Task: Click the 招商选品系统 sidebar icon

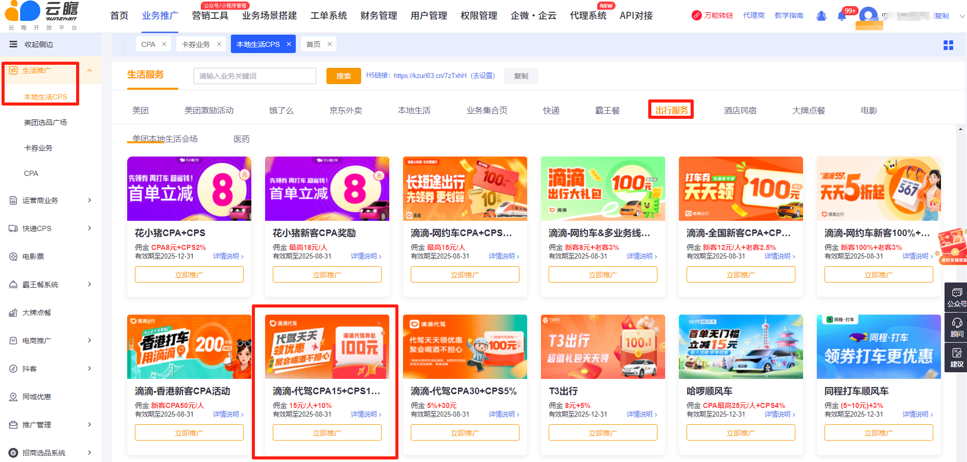Action: point(13,453)
